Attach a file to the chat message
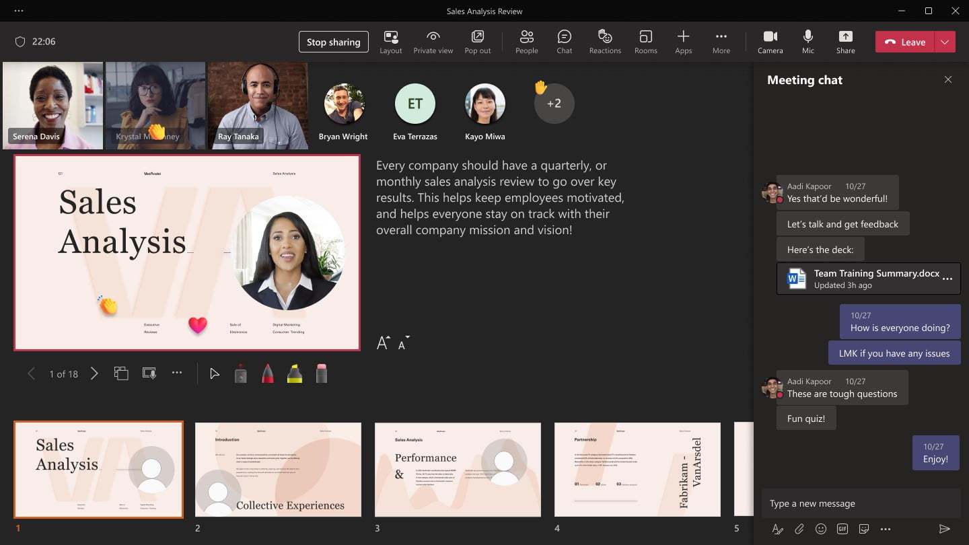The image size is (969, 545). [799, 529]
